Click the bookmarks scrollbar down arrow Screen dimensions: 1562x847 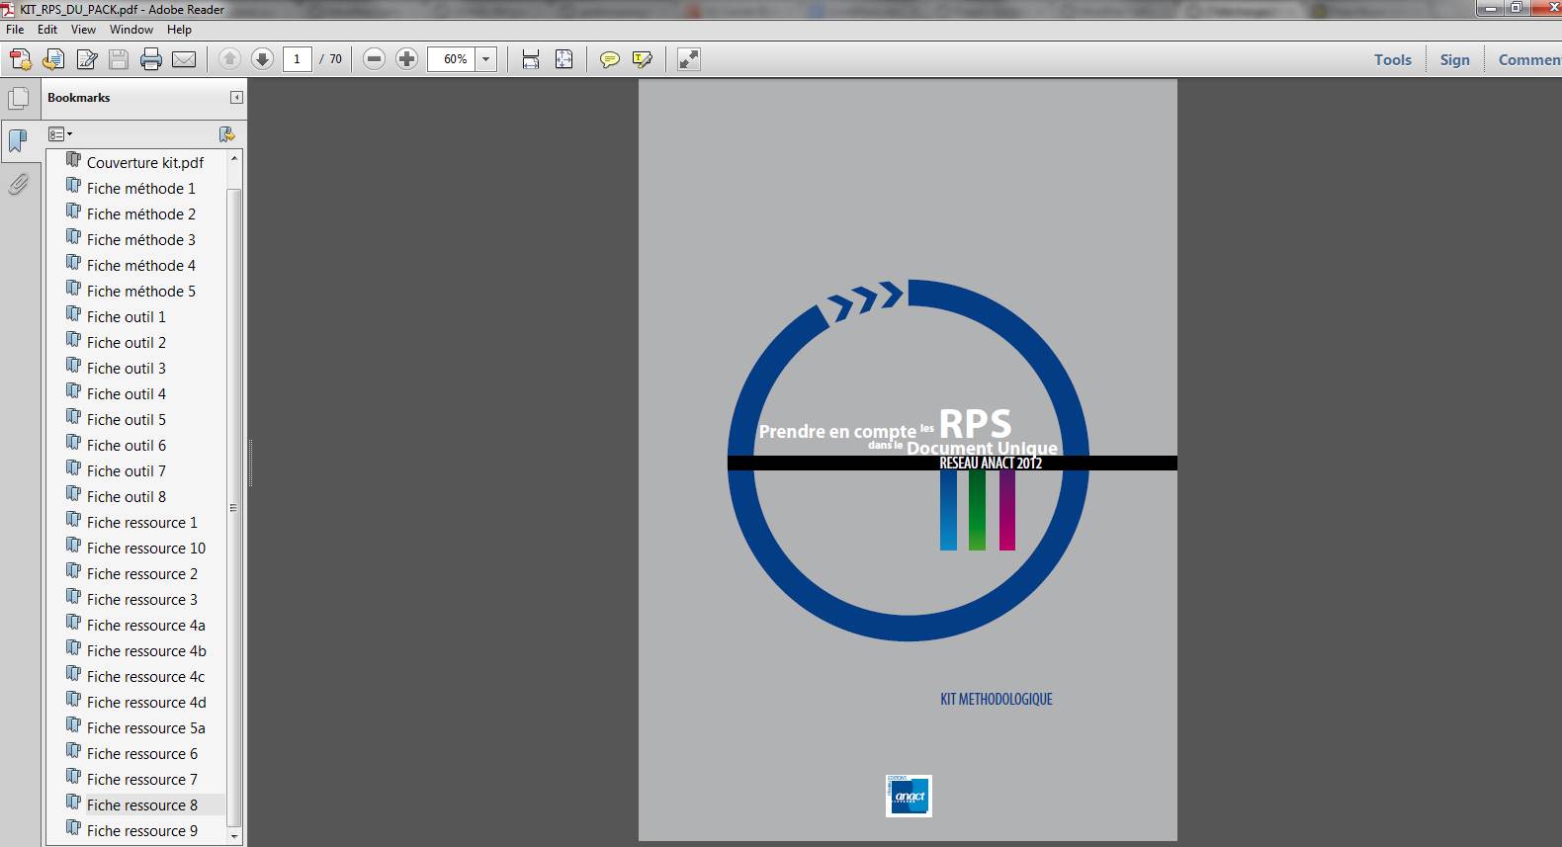(234, 836)
